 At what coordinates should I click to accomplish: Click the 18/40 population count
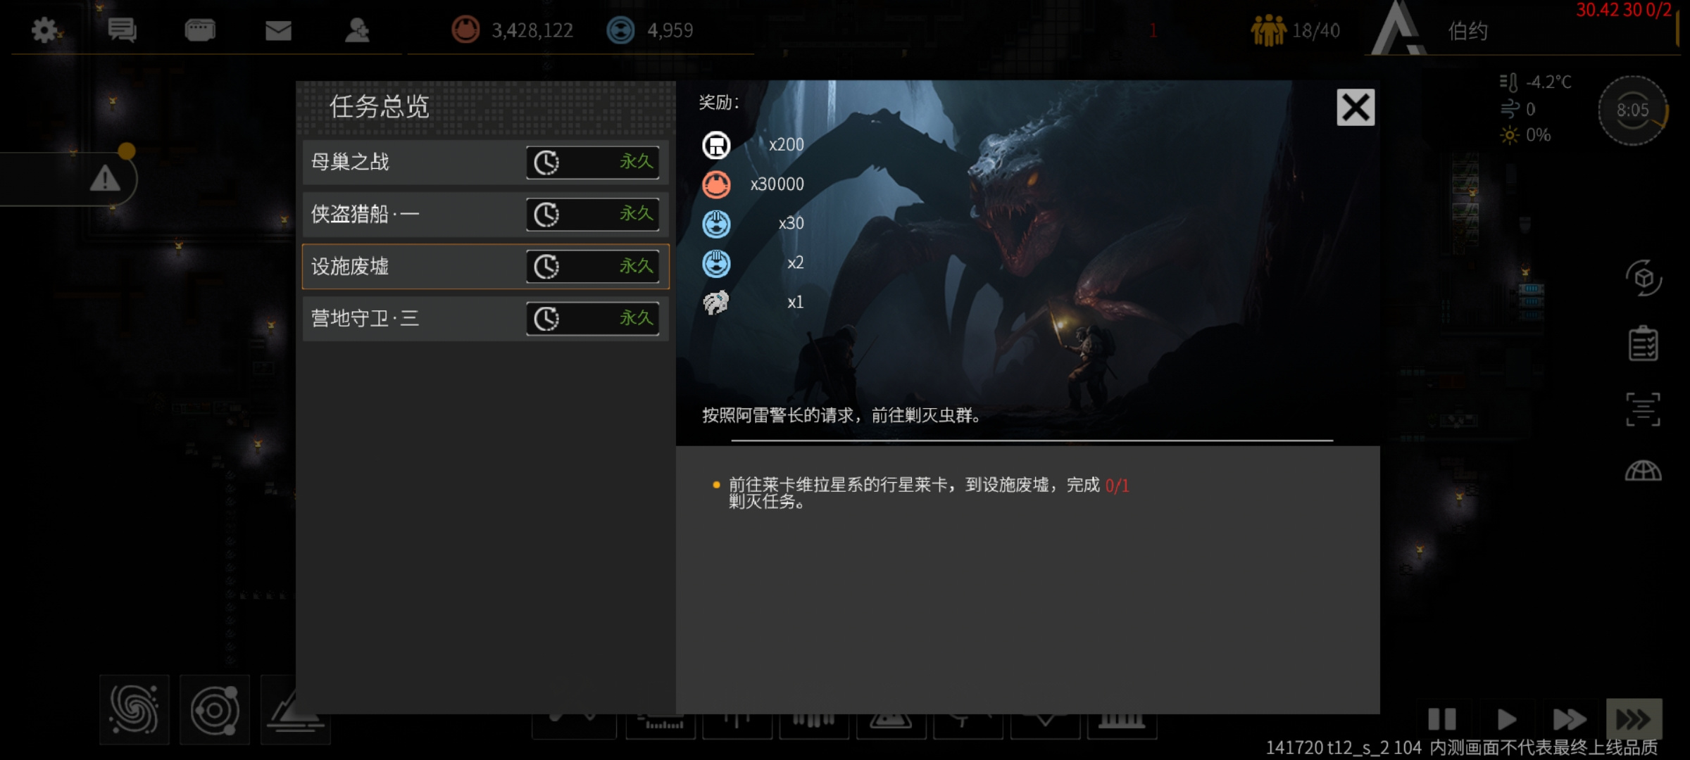pos(1316,31)
